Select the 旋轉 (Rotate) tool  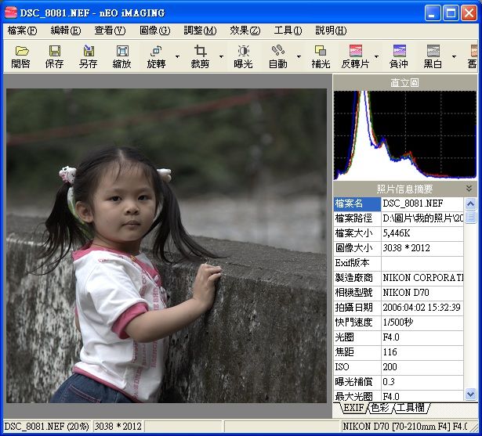(x=156, y=56)
